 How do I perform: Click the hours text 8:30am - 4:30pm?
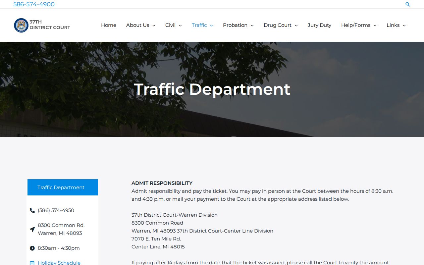pos(59,248)
